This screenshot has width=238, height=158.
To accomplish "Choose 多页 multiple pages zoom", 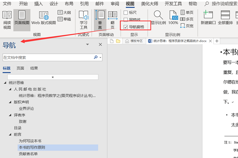I will (x=187, y=19).
